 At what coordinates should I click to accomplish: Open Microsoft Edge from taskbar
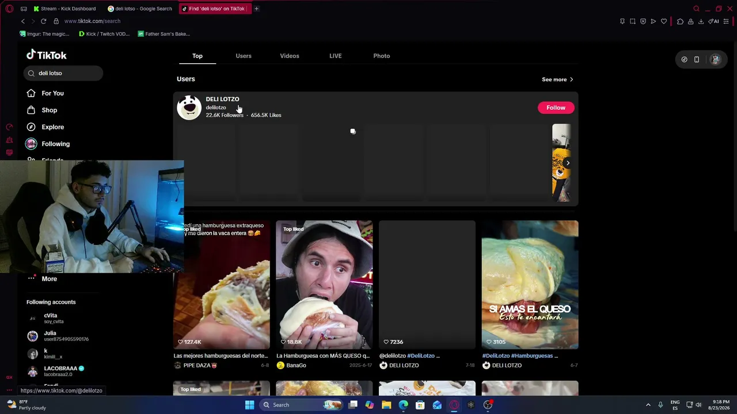coord(403,405)
